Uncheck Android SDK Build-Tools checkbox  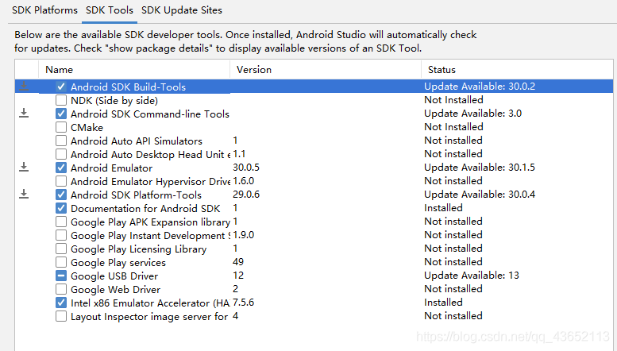[61, 87]
